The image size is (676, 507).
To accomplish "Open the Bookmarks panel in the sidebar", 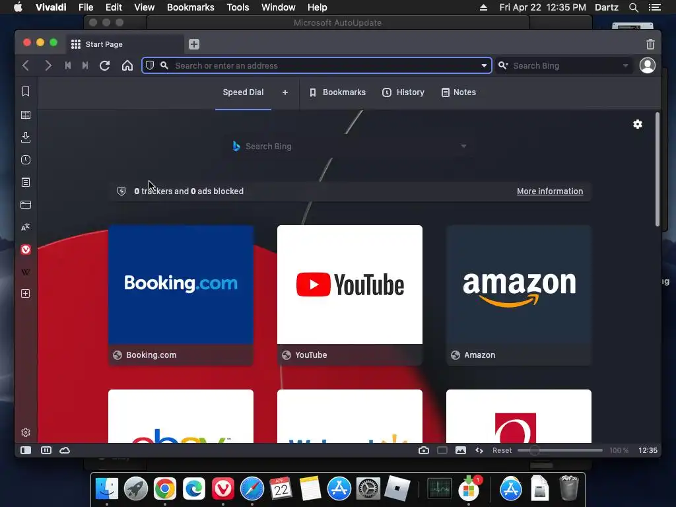I will coord(26,91).
